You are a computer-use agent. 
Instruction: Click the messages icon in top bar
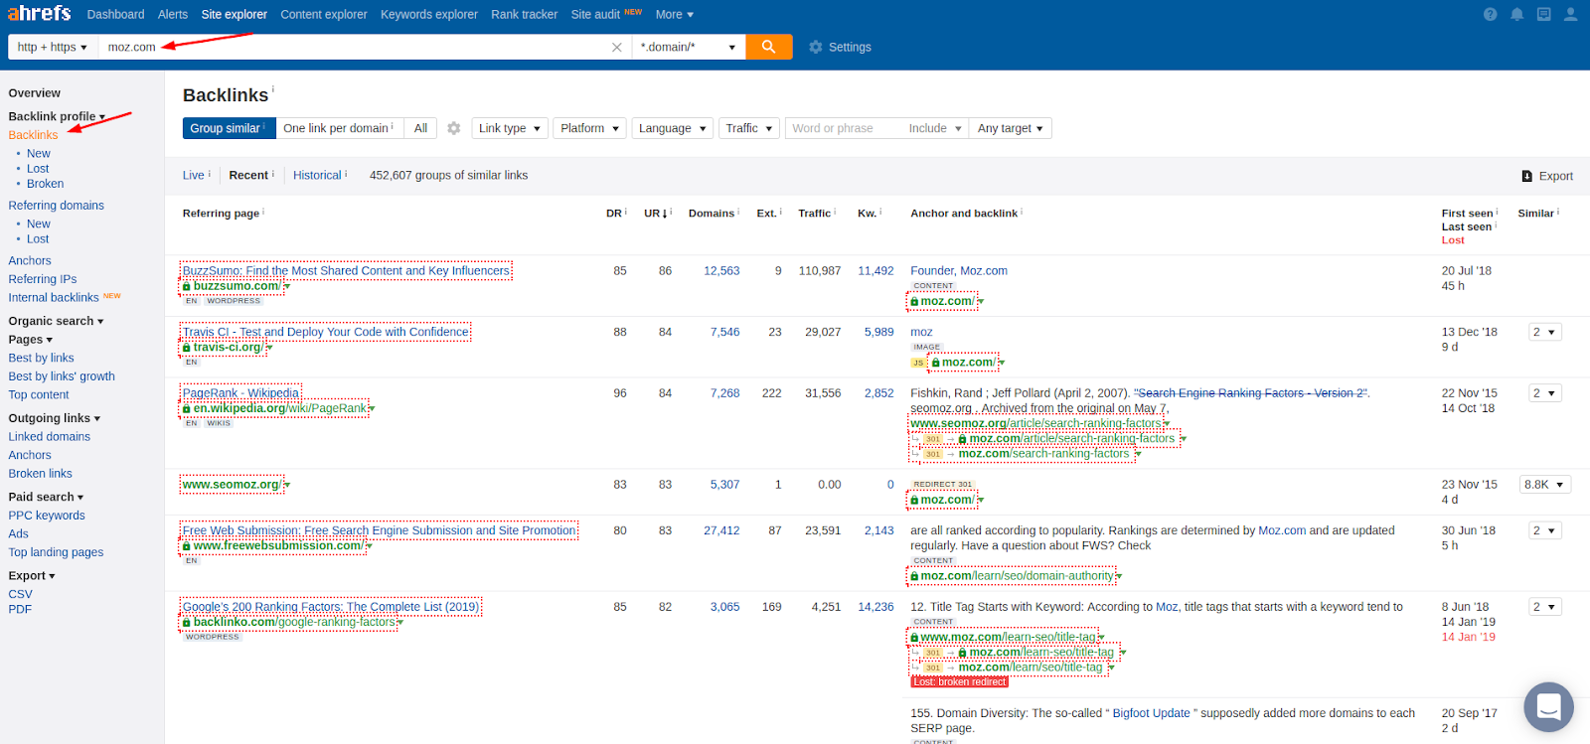coord(1543,14)
